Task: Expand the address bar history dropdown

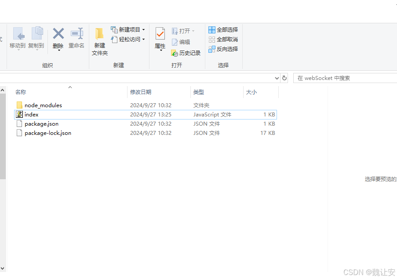Action: (277, 78)
